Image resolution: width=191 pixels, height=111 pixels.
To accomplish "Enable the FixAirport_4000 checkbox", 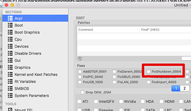I will (149, 82).
